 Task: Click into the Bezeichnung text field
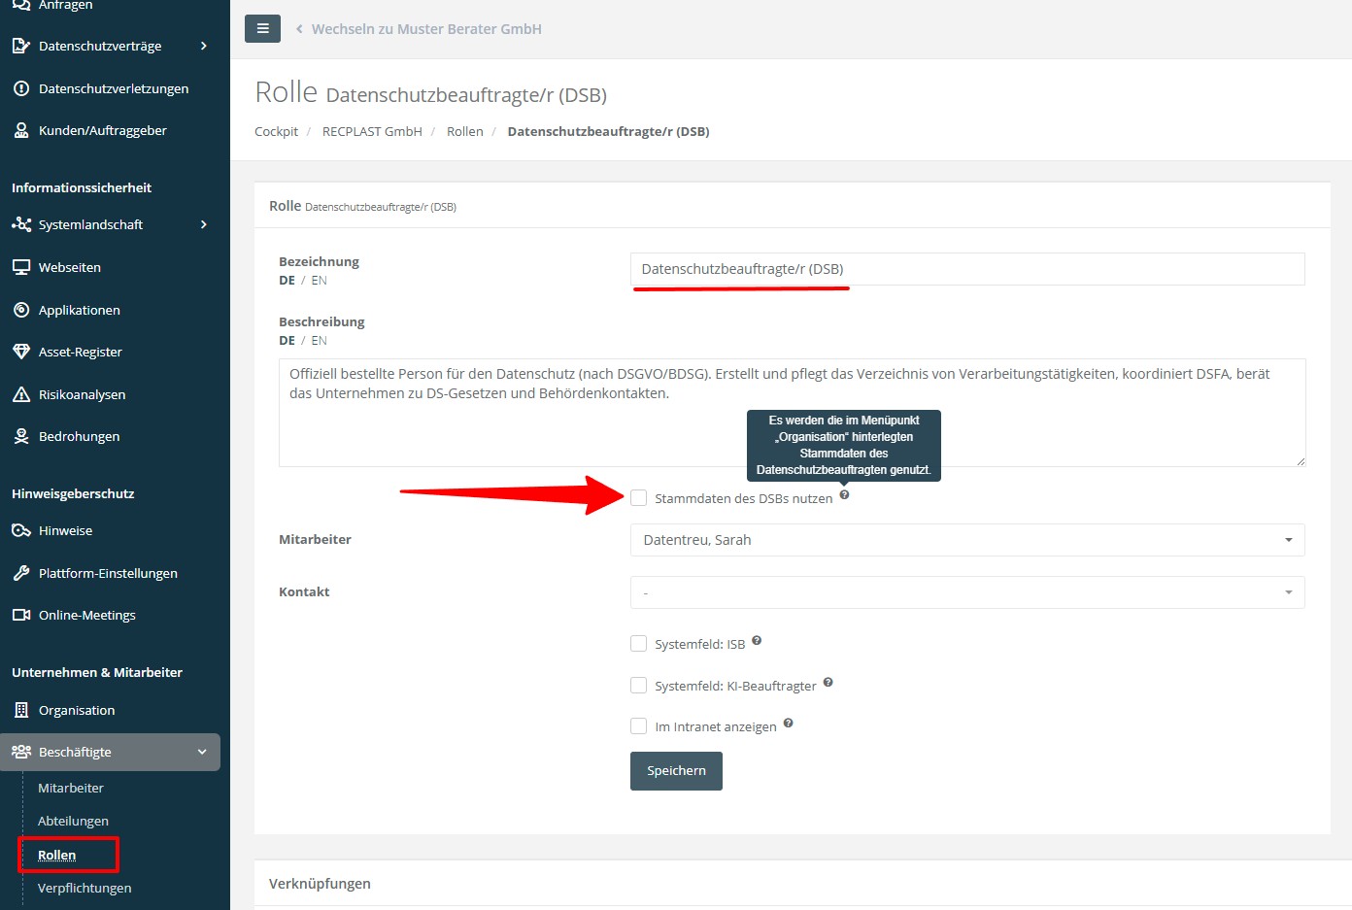click(x=966, y=269)
